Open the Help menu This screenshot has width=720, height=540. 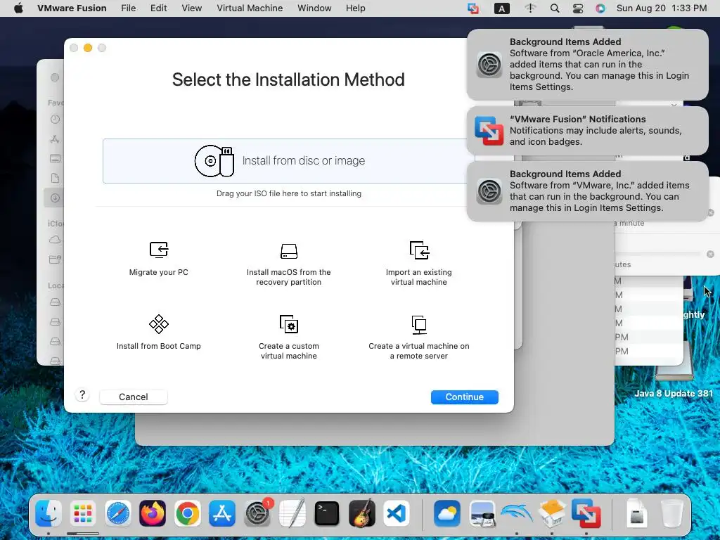point(355,8)
